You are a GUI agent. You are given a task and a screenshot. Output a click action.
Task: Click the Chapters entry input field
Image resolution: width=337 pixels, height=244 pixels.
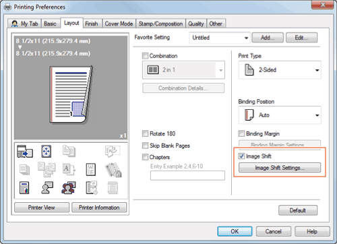coord(187,175)
